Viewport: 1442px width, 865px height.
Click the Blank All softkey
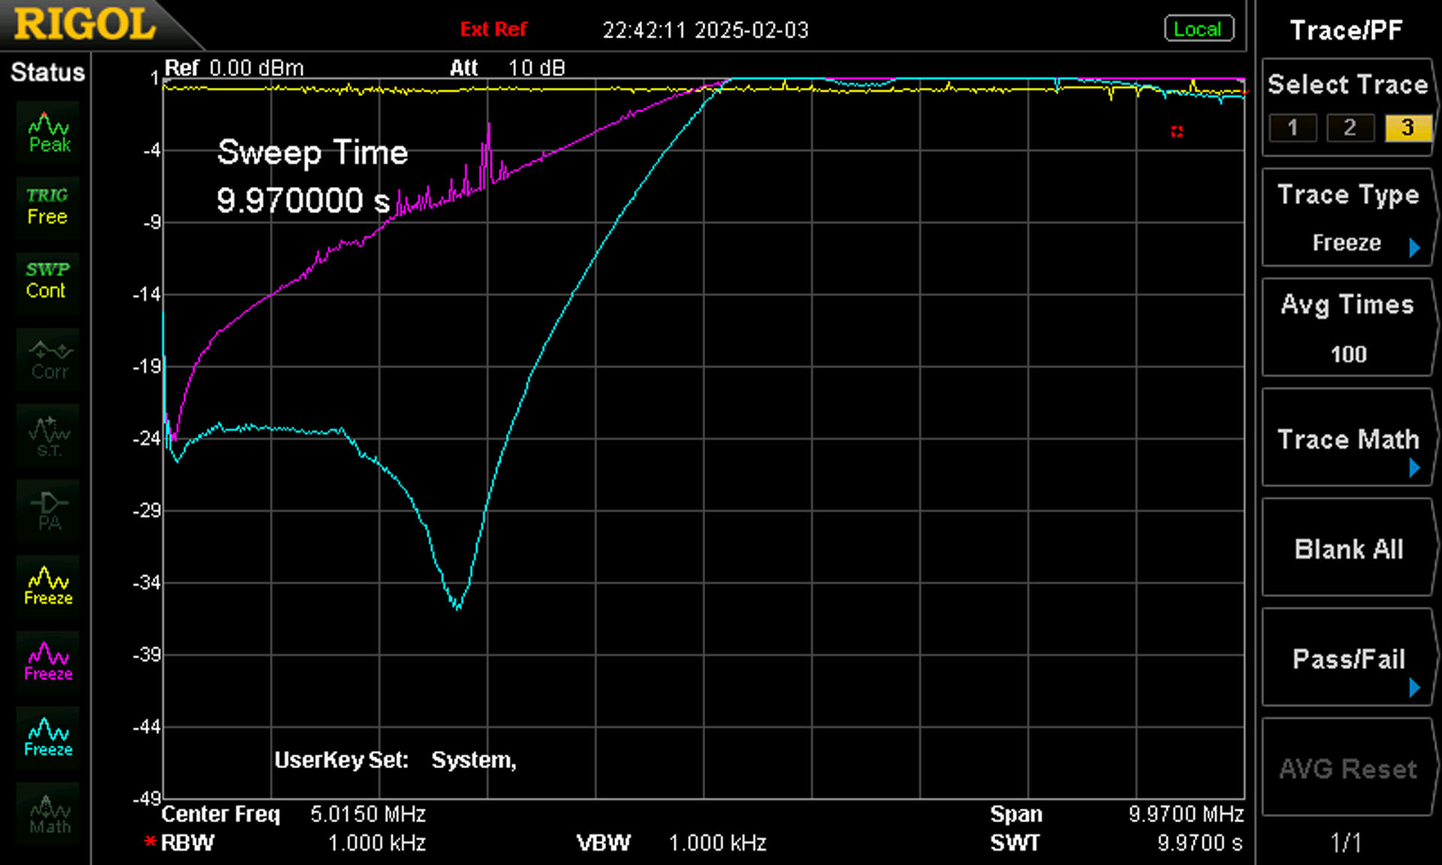click(x=1348, y=549)
